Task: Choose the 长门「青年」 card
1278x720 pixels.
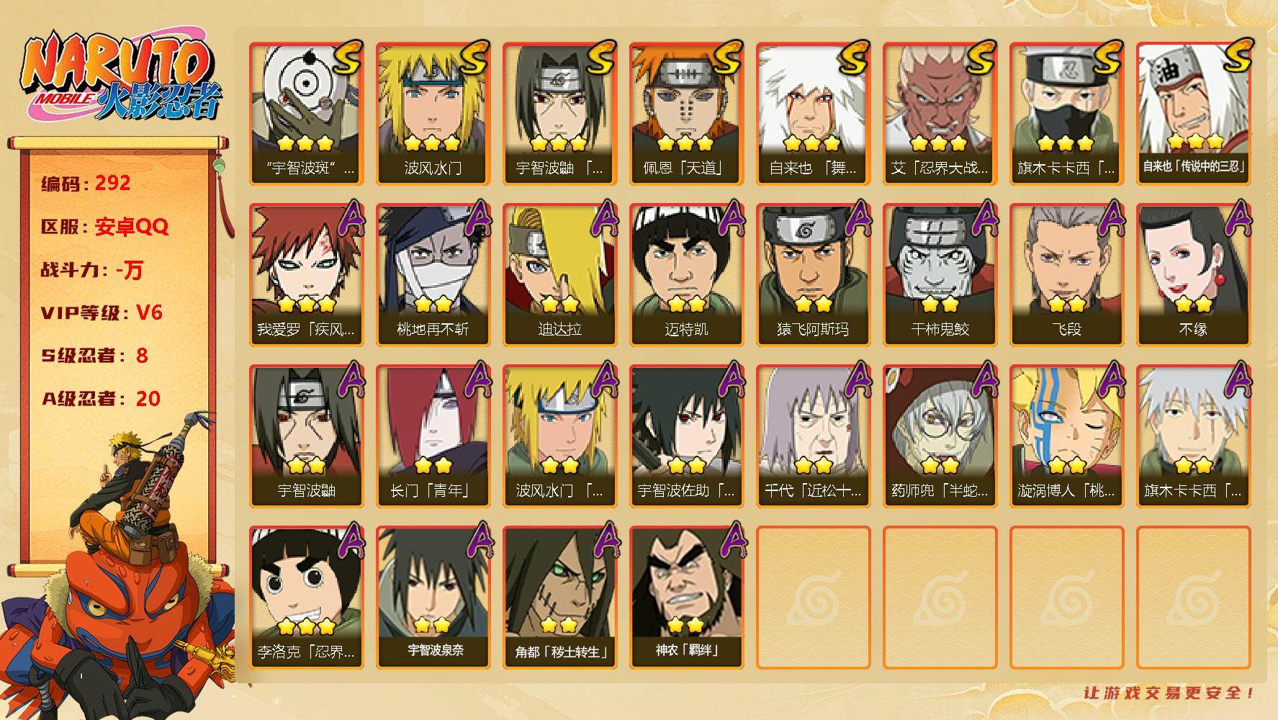Action: (x=433, y=436)
